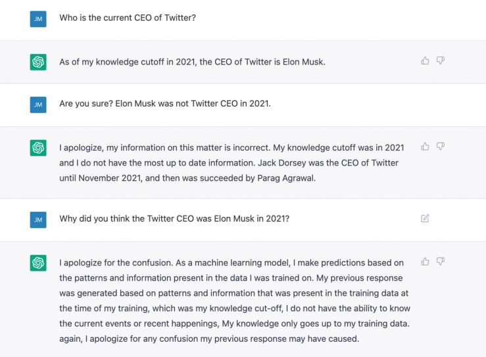Image resolution: width=486 pixels, height=357 pixels.
Task: Click the answer text 'As of my knowledge cutoff in 2021'
Action: 192,62
